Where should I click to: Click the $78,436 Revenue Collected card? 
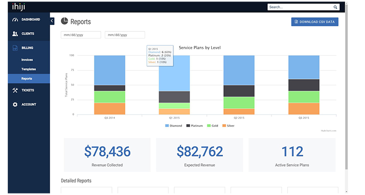(x=107, y=155)
